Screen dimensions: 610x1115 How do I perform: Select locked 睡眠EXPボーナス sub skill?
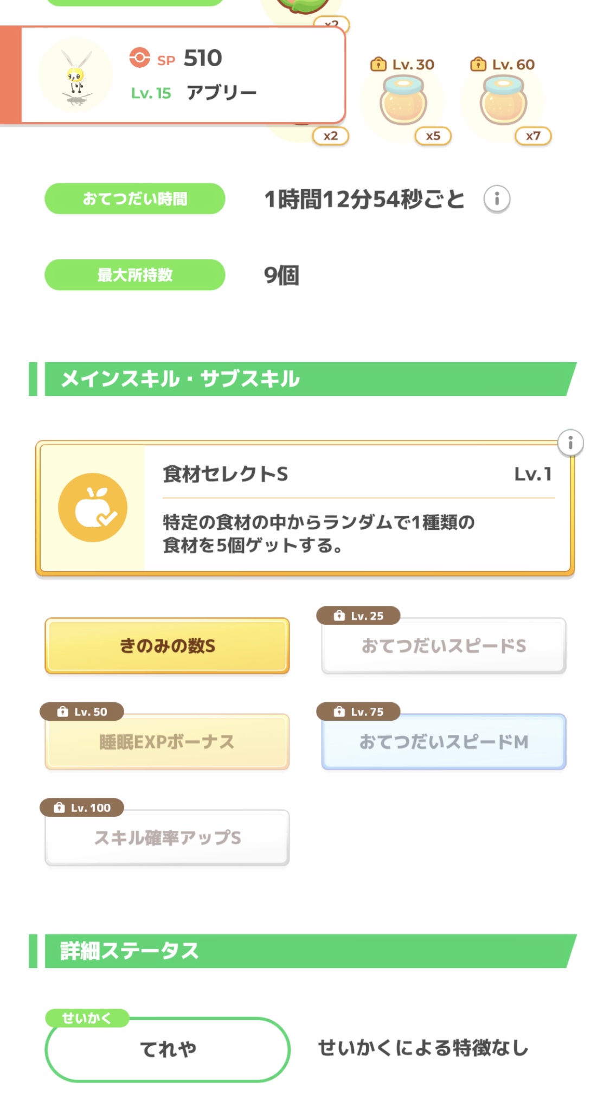coord(167,742)
